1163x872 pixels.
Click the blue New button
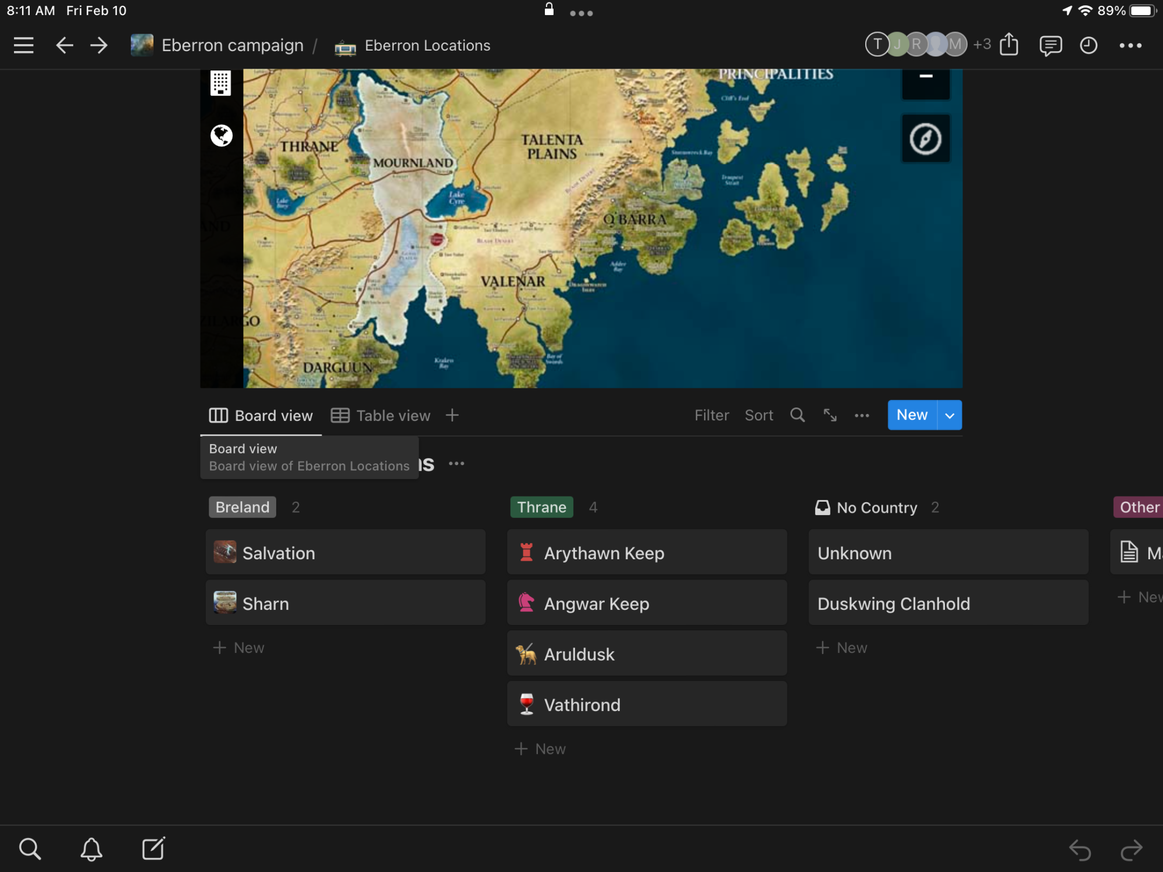pos(912,415)
